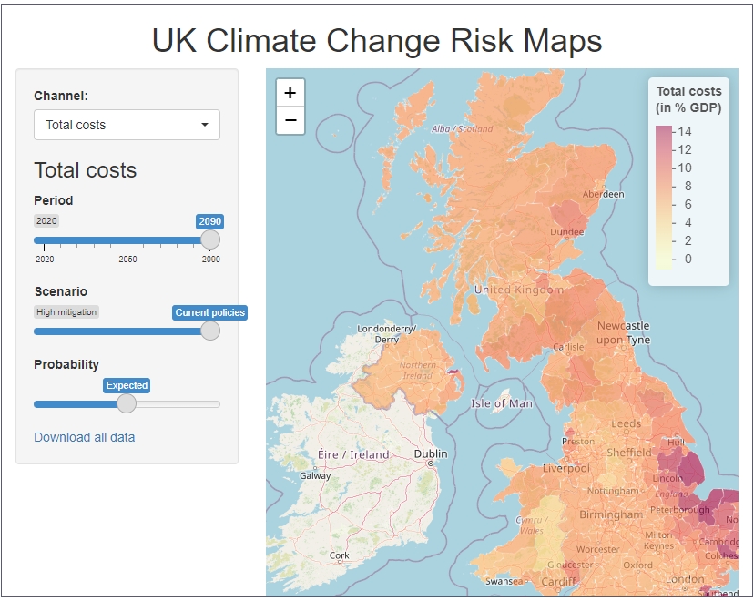Set Period slider to the 2020 tick
The image size is (754, 601).
point(45,240)
